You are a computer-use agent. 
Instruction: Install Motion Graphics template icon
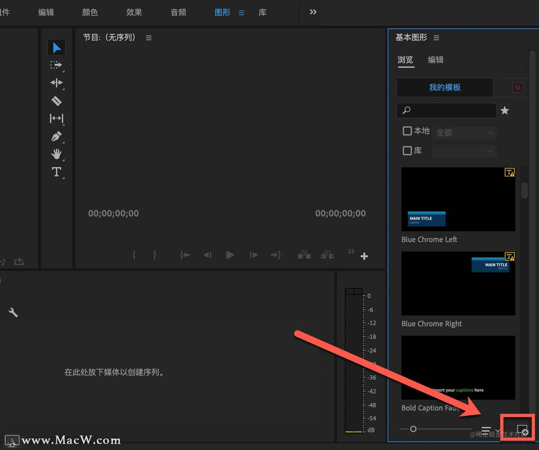[x=523, y=430]
